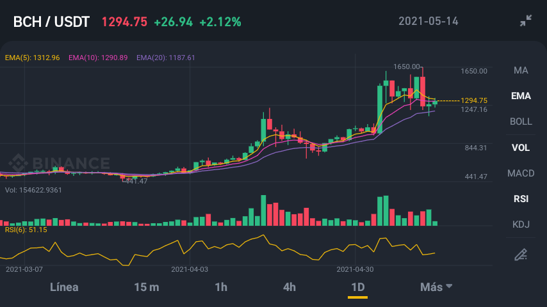Expand the Más timeframe dropdown
Image resolution: width=547 pixels, height=307 pixels.
436,287
